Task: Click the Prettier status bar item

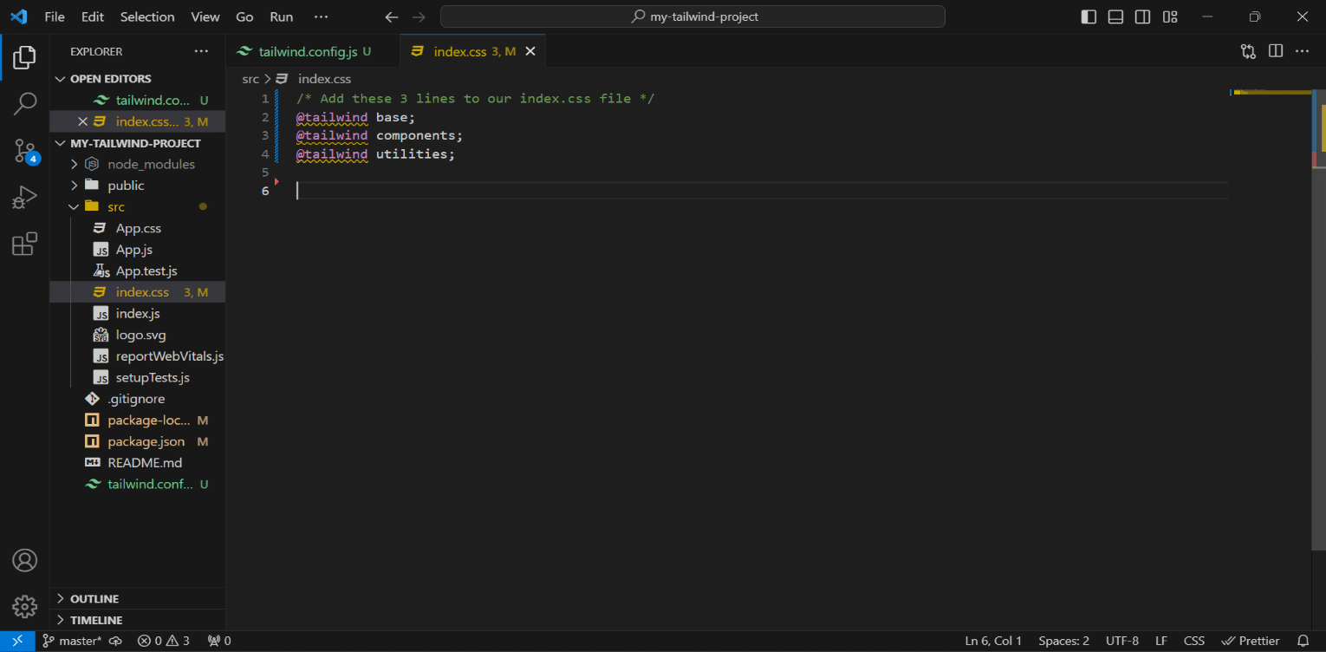Action: click(1250, 641)
